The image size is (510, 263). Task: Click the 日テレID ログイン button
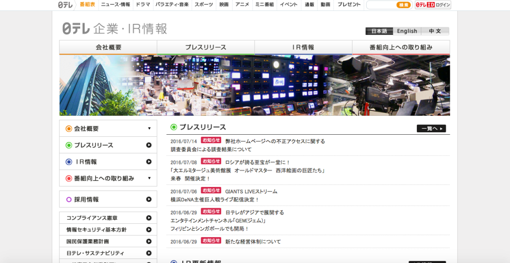pos(433,5)
